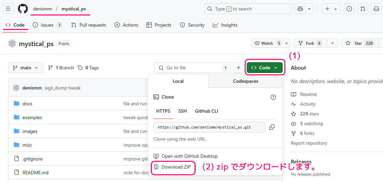Click the search bar 'Type / to search'
Image resolution: width=383 pixels, height=182 pixels.
point(248,9)
